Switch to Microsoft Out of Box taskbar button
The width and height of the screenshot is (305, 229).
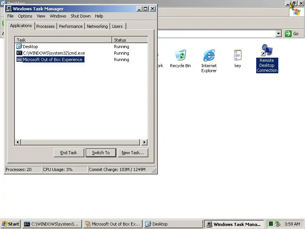click(x=112, y=224)
